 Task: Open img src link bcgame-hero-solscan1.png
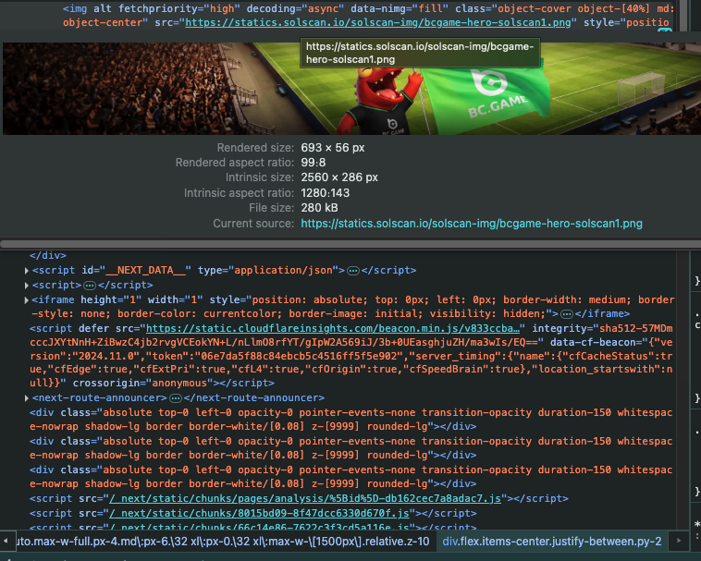(378, 23)
